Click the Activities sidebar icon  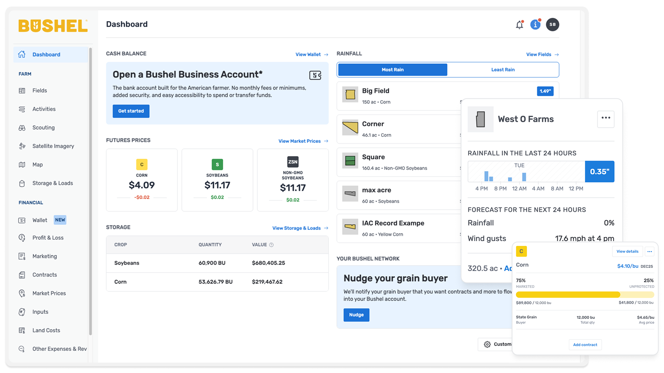pyautogui.click(x=22, y=109)
